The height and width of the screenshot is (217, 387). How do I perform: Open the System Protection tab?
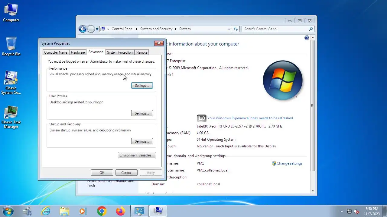click(120, 52)
